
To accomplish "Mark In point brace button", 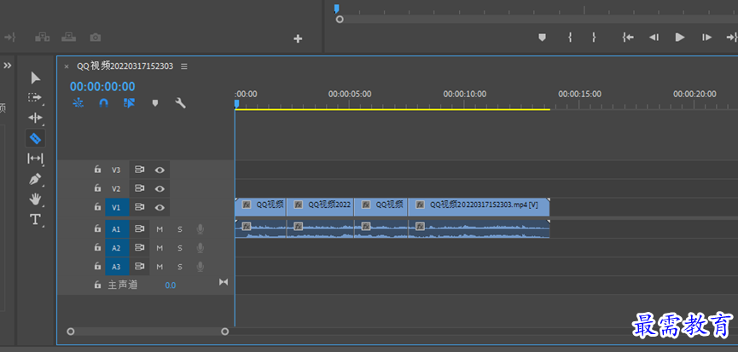I will coord(570,38).
